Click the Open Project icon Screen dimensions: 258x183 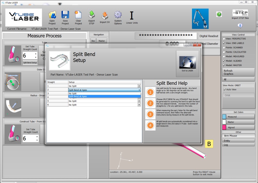[x=52, y=15]
